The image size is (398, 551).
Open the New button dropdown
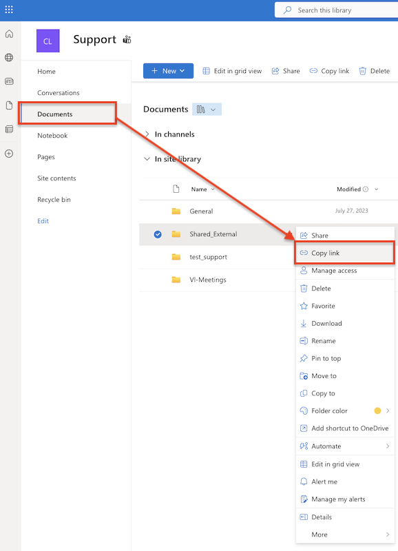tap(168, 71)
